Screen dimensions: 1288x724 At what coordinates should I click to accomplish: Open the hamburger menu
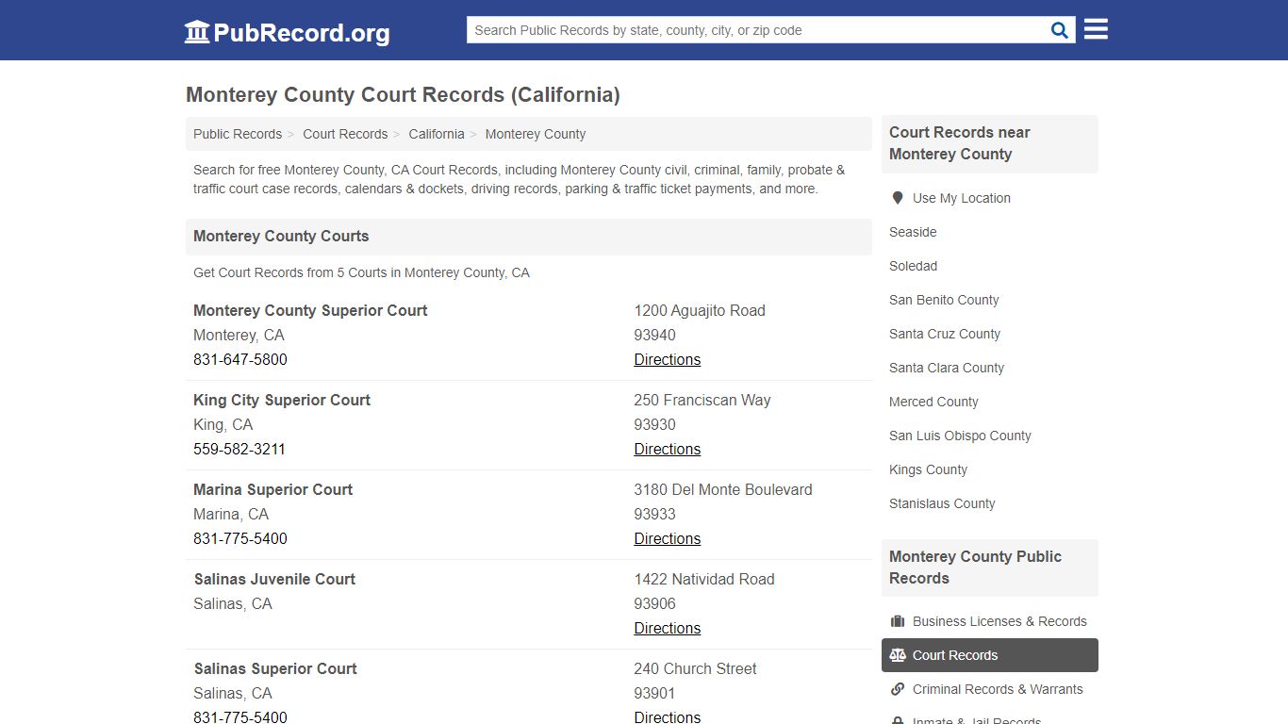click(x=1096, y=29)
